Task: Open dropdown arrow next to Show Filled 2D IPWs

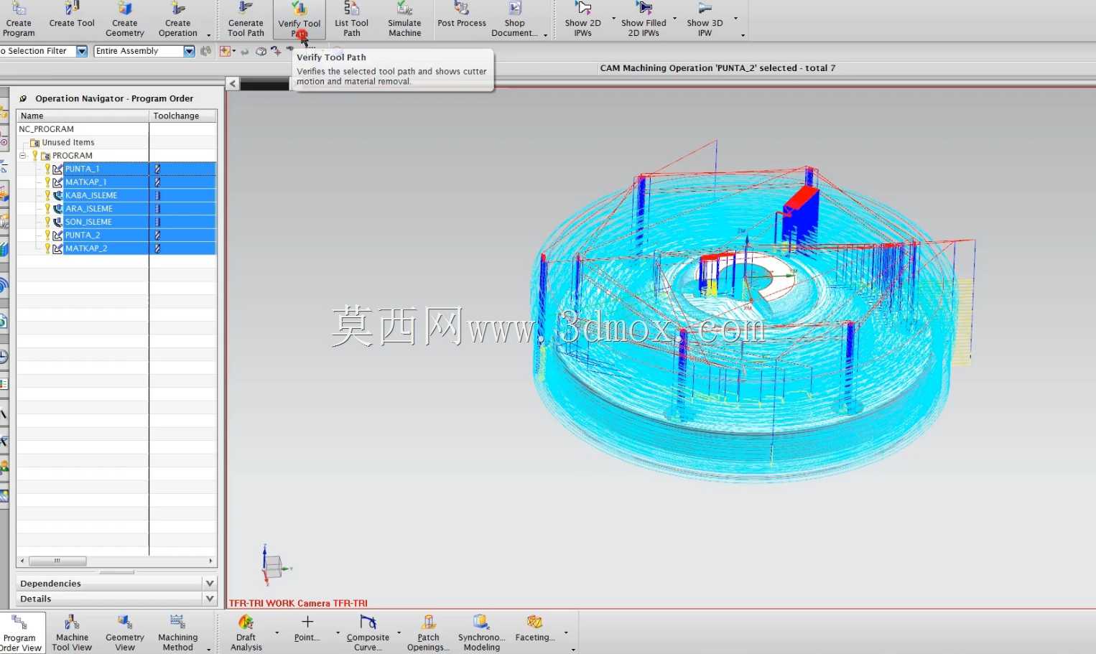Action: tap(674, 19)
